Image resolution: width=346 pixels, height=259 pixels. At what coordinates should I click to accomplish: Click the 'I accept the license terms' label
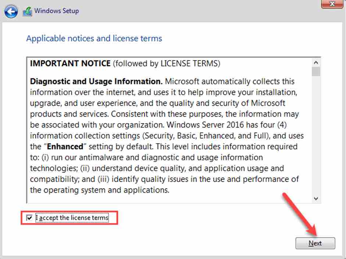pos(72,218)
